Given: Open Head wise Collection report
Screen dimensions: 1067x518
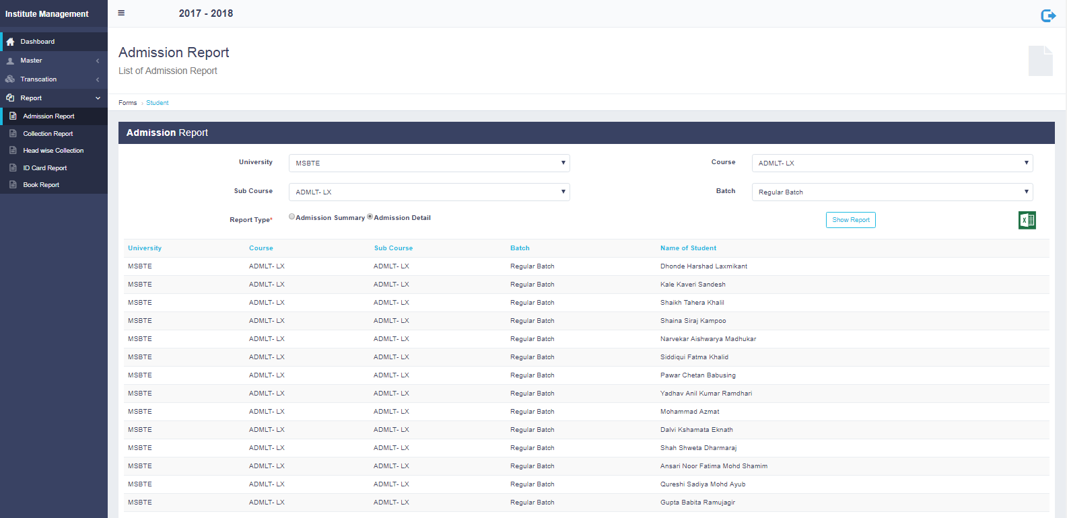Looking at the screenshot, I should coord(53,151).
